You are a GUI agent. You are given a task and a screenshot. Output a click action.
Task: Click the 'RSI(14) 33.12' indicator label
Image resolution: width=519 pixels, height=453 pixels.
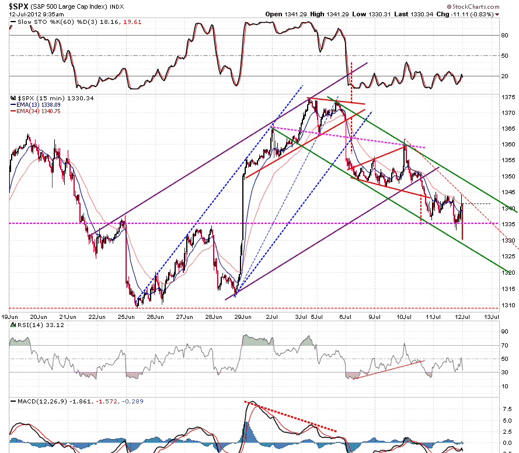(41, 325)
